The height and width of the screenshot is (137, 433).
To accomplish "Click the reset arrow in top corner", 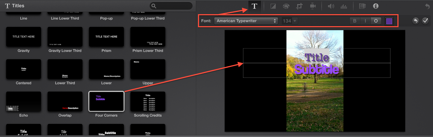I will 428,6.
